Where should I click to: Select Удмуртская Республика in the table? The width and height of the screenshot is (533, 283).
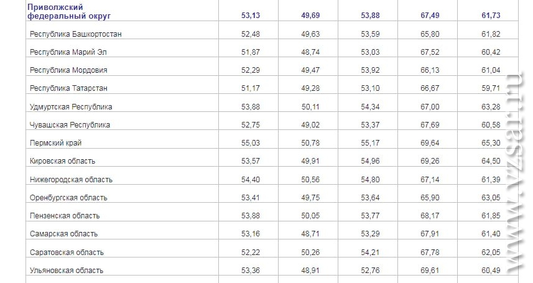71,107
